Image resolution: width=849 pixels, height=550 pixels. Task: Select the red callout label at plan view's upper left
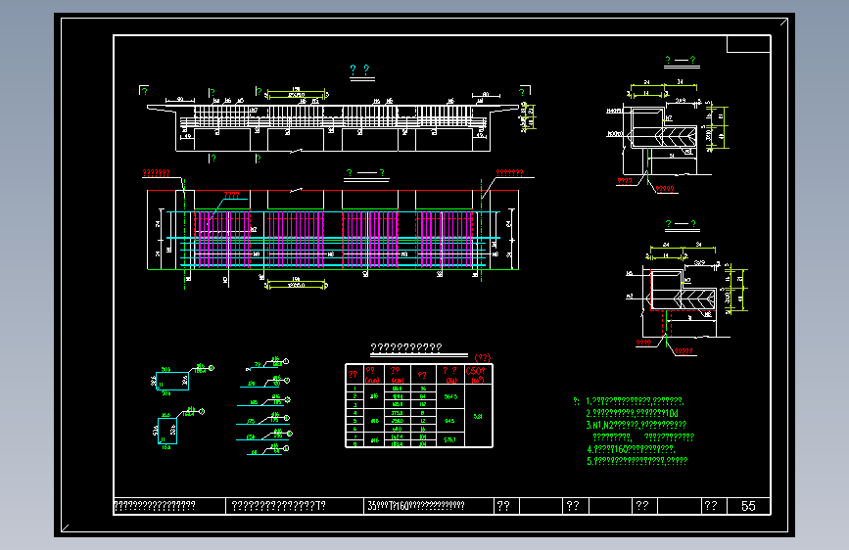coord(156,173)
